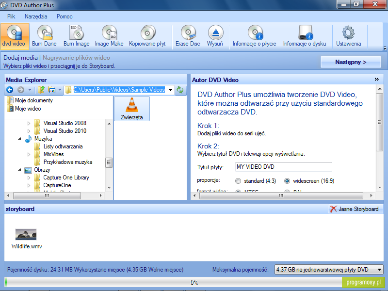The image size is (388, 291).
Task: Open Moje dokumenty shortcut
Action: click(x=30, y=100)
